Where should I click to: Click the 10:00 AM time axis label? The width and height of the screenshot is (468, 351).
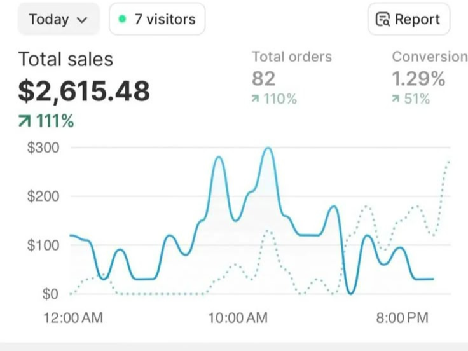coord(238,317)
